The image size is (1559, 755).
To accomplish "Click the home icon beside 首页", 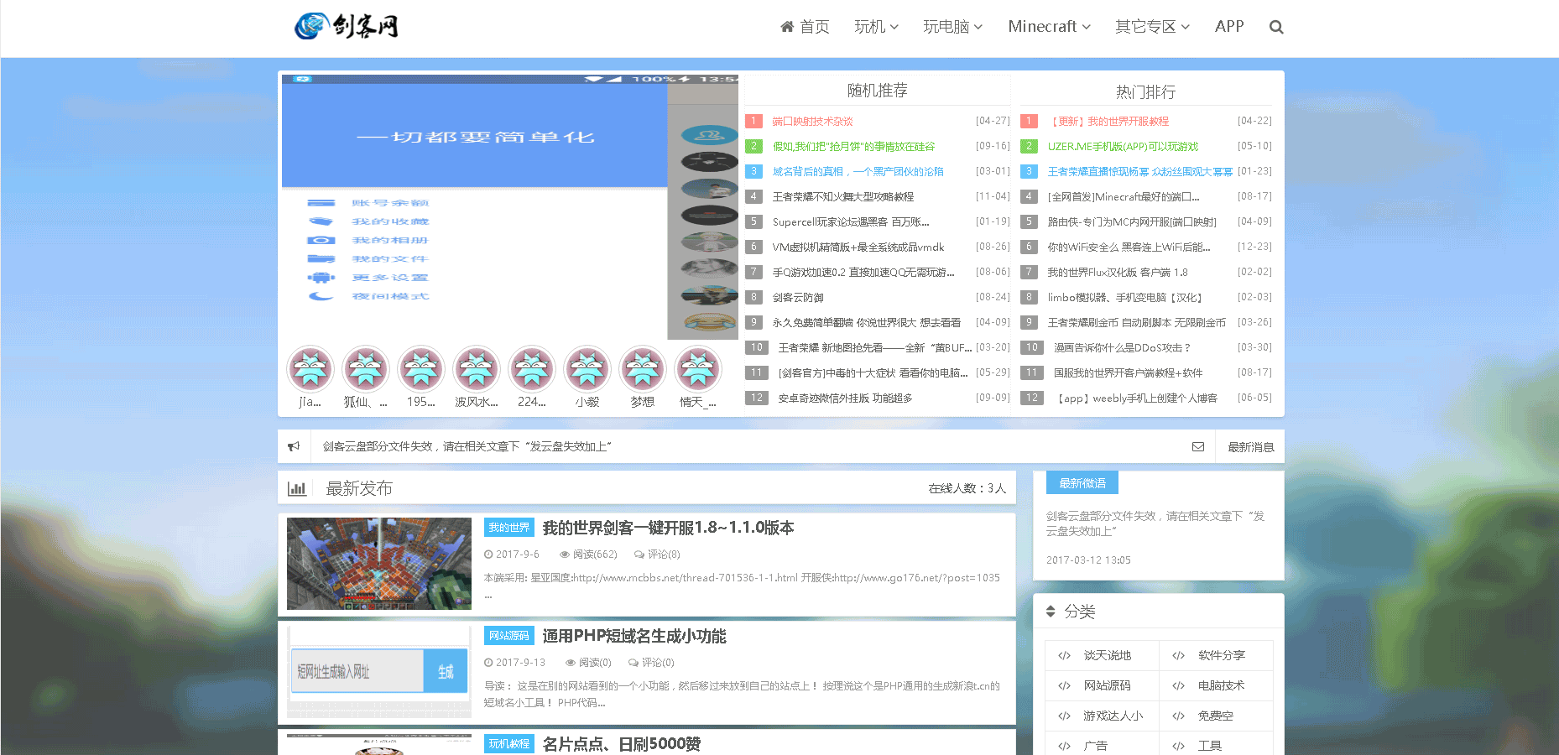I will click(x=787, y=27).
